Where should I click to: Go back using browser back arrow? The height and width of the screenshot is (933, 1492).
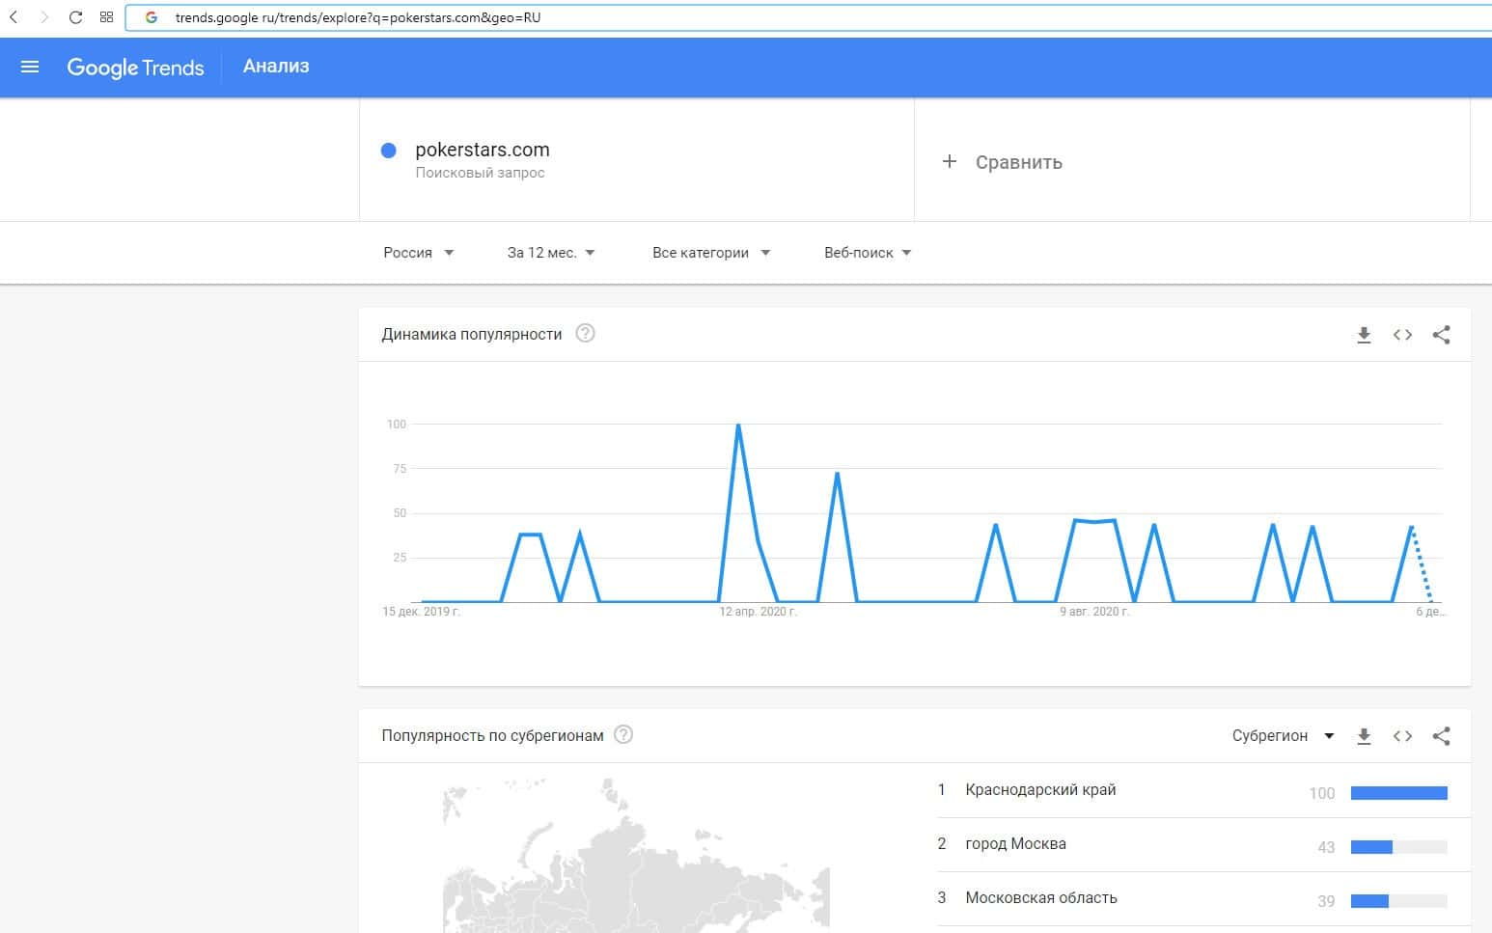(x=14, y=17)
